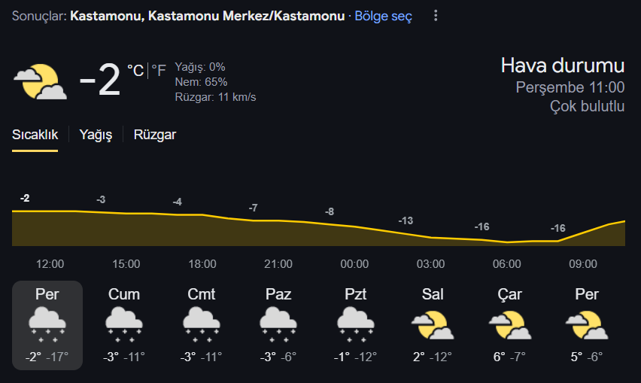Screen dimensions: 641x383
Task: Click the Bölge seç link
Action: [x=383, y=16]
